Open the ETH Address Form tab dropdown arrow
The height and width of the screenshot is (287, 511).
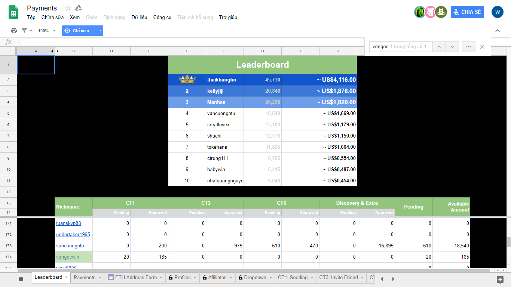[161, 278]
